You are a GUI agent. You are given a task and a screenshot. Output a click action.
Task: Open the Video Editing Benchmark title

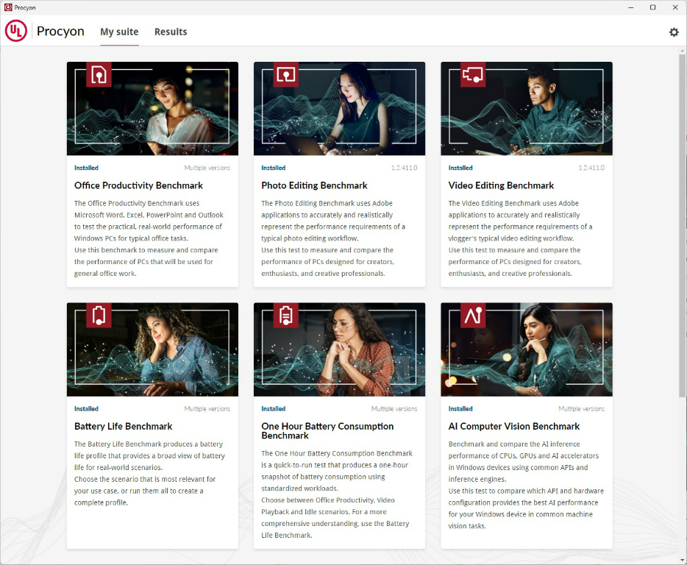(501, 185)
